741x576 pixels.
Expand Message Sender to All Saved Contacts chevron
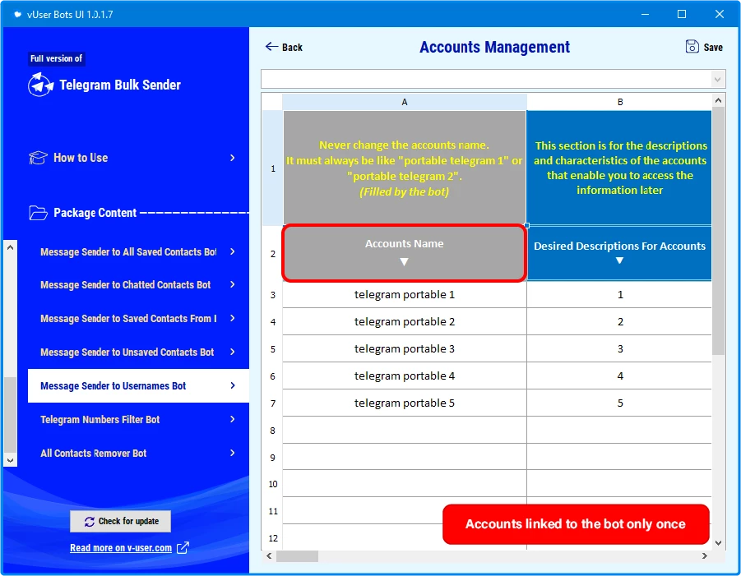(x=233, y=251)
